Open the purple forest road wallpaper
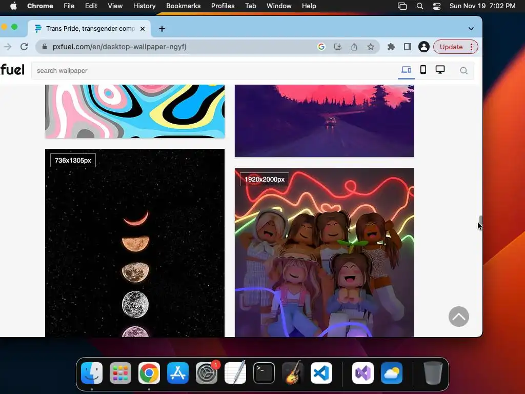Screen dimensions: 525x394 325,121
